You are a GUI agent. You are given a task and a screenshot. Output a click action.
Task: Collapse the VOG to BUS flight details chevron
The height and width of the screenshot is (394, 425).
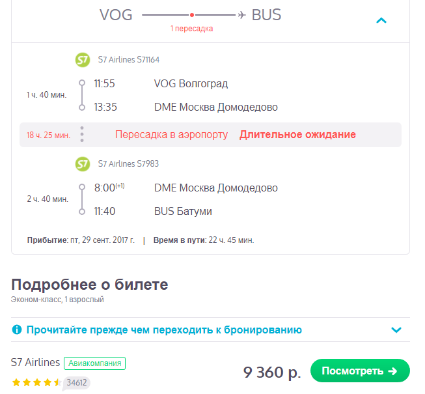[381, 20]
